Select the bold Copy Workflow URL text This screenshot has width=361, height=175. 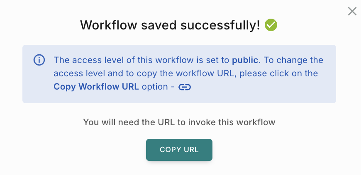click(x=97, y=87)
